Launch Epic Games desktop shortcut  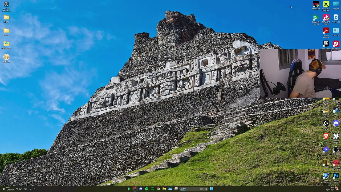326,45
